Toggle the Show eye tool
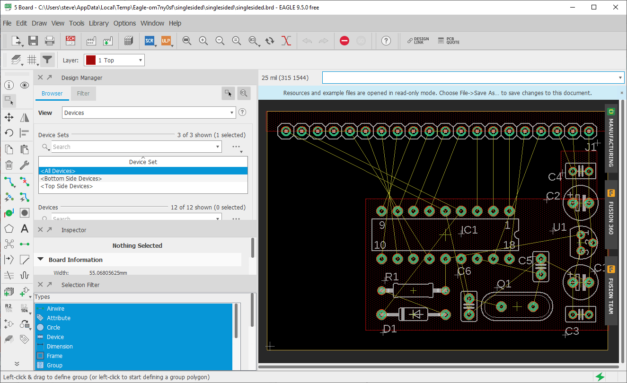 (25, 85)
